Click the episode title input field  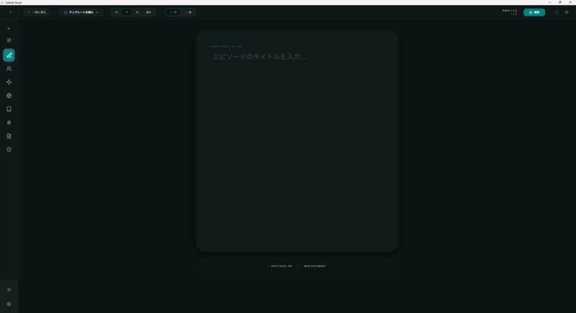coord(296,57)
